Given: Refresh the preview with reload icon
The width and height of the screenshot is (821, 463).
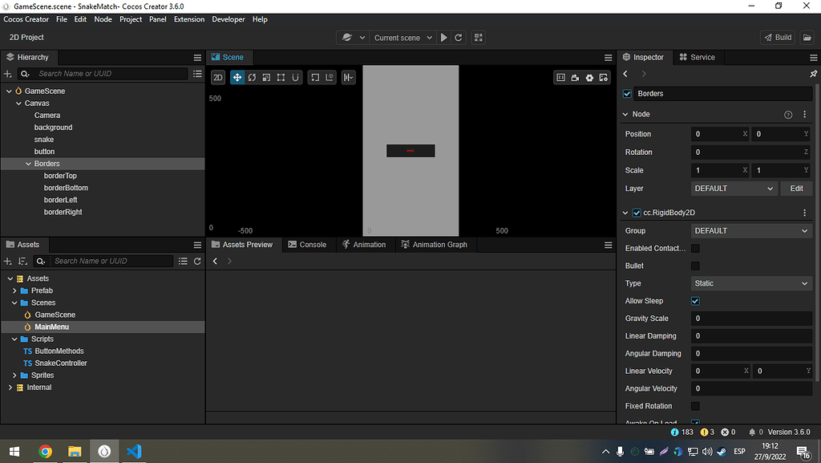Looking at the screenshot, I should 459,38.
